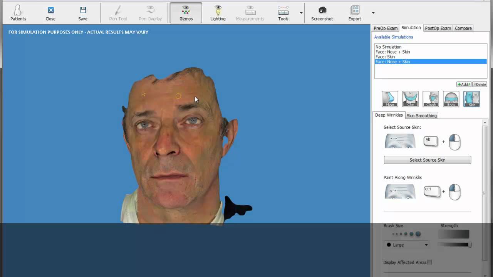
Task: Select the highlighted Face: Nose + Skin entry
Action: (x=431, y=62)
